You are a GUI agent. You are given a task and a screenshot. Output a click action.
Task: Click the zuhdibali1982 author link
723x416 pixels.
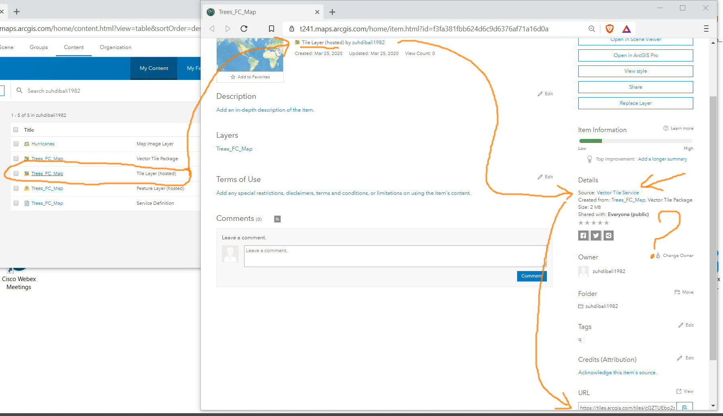[368, 42]
